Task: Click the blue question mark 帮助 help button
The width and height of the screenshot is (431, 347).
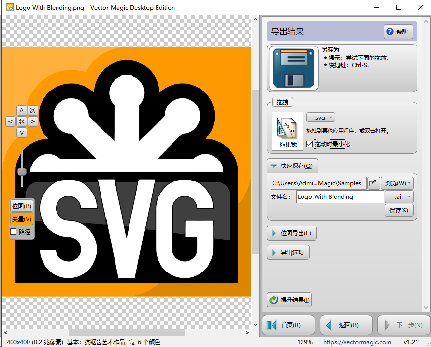Action: coord(398,31)
